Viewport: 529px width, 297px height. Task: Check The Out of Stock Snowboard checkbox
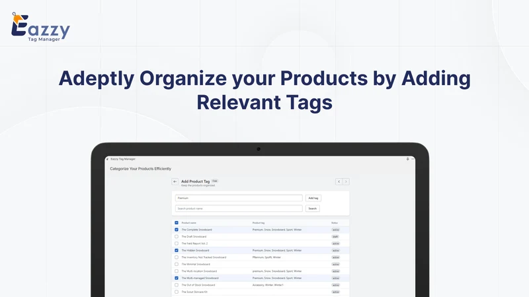click(177, 285)
